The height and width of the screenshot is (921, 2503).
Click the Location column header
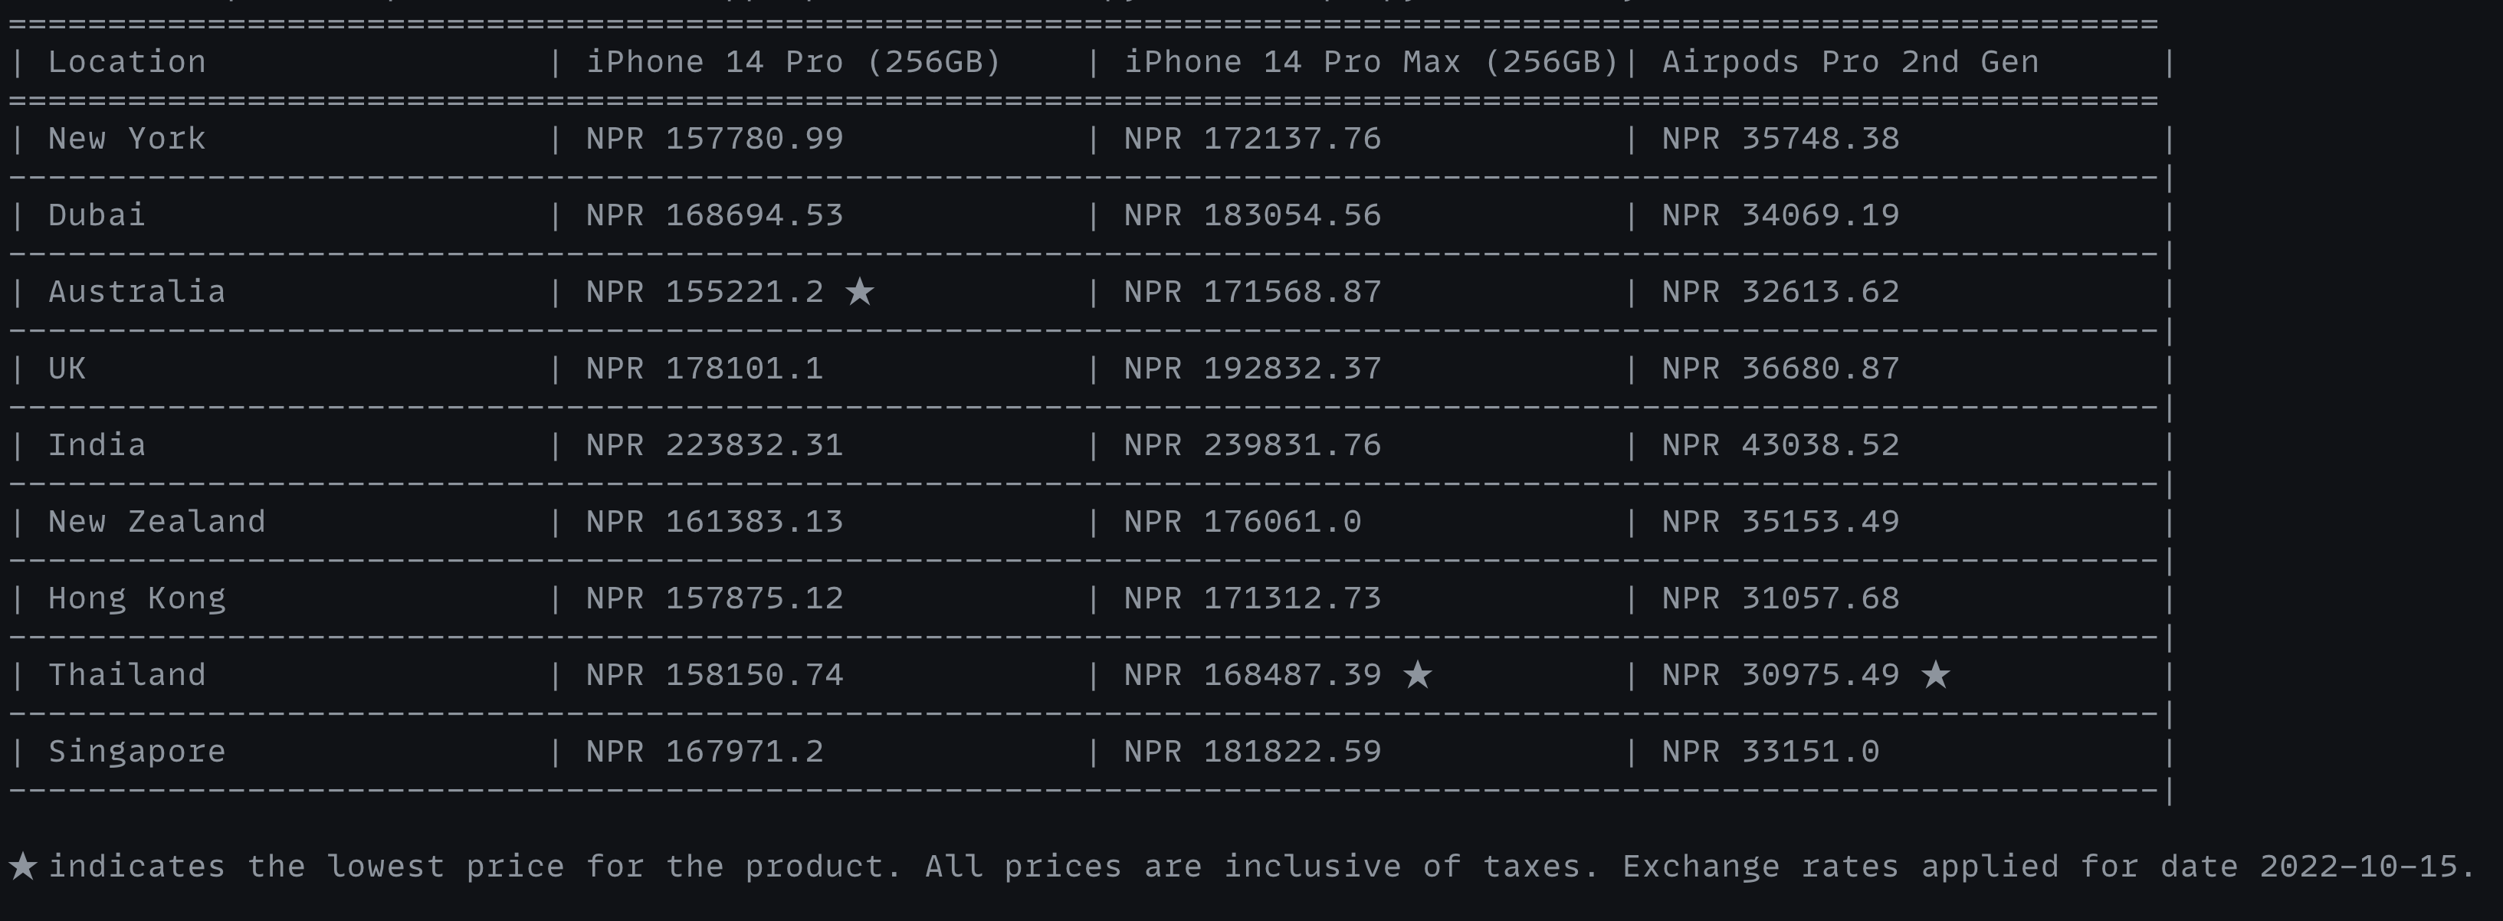[126, 62]
